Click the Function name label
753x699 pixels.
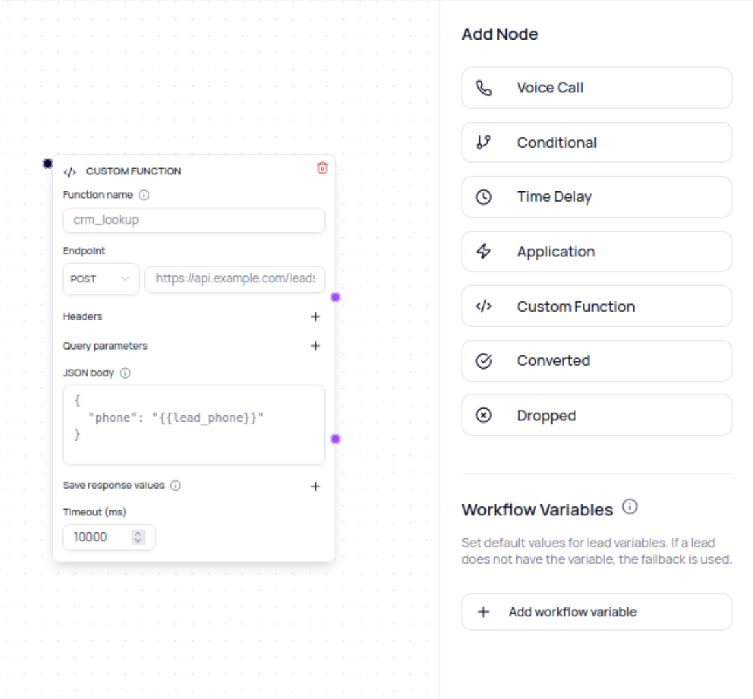coord(98,195)
